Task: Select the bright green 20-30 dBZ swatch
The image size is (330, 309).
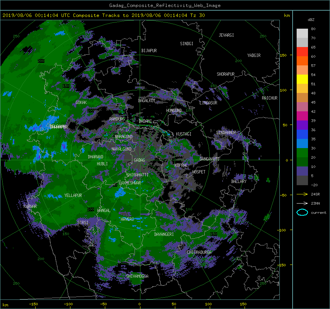Action: [x=302, y=152]
